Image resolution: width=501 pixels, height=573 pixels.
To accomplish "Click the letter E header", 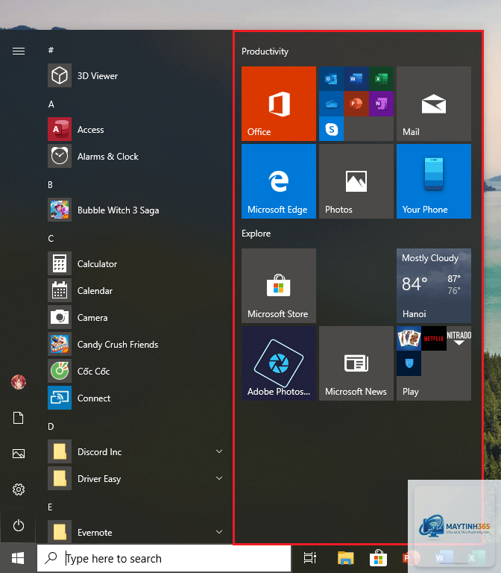I will pos(51,507).
